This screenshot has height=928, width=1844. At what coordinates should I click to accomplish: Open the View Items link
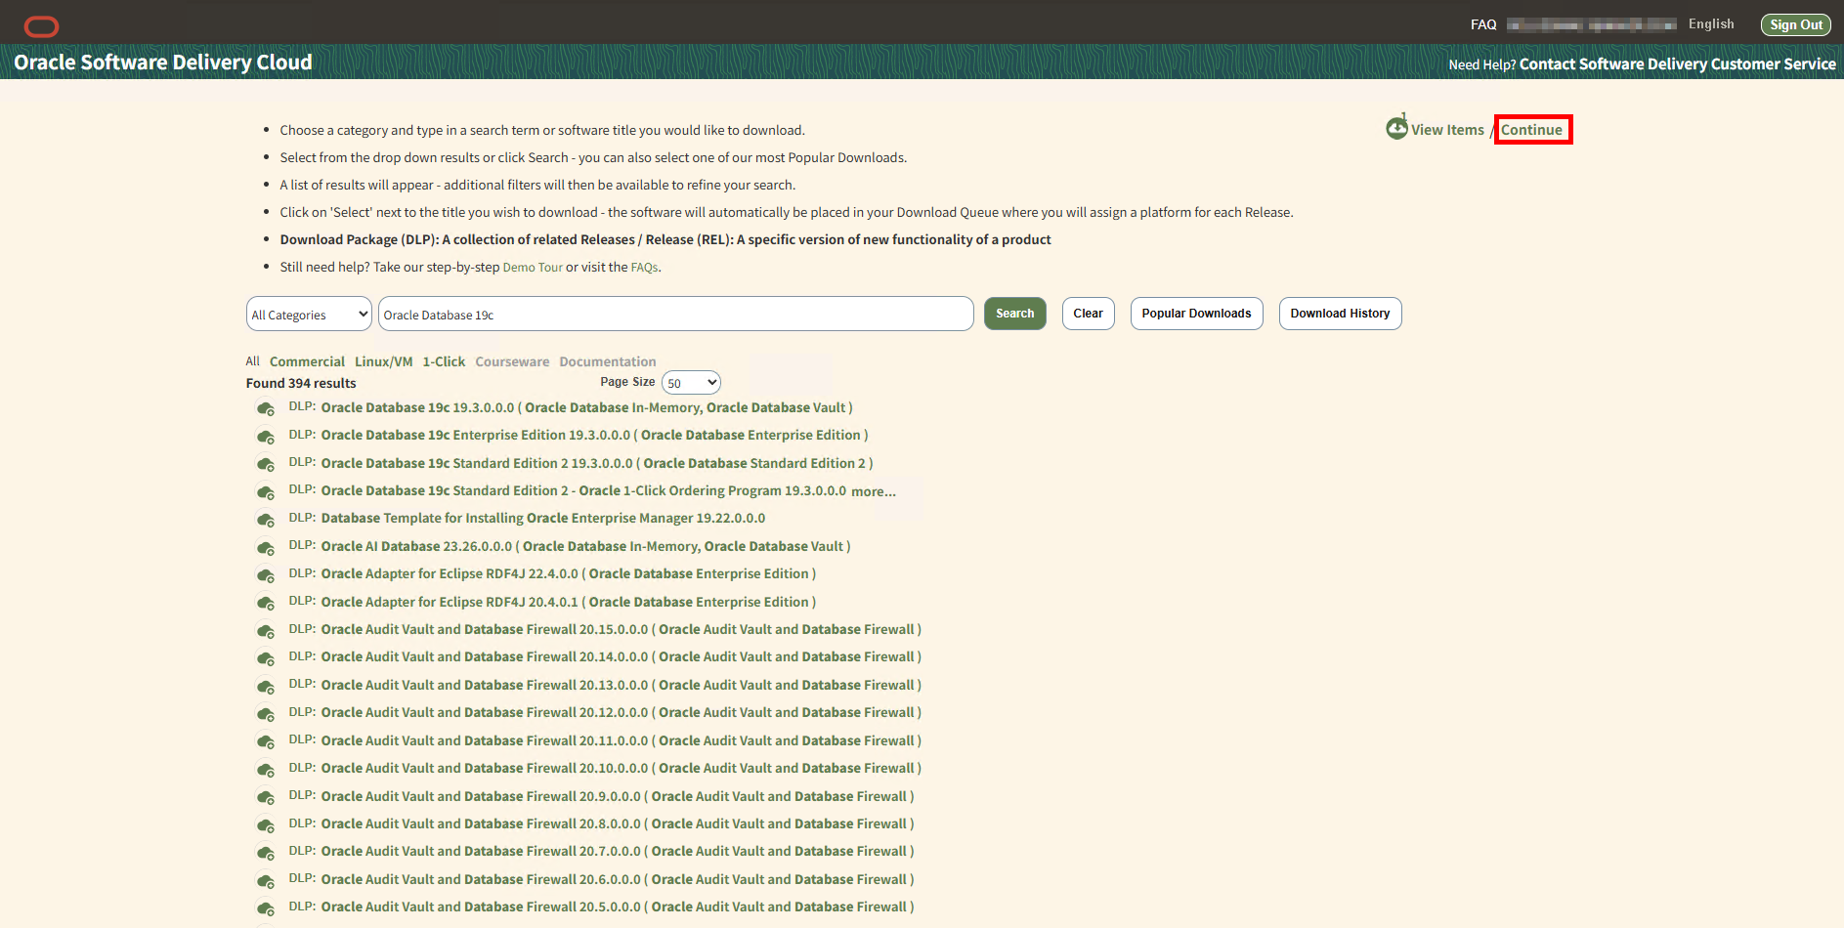1447,130
